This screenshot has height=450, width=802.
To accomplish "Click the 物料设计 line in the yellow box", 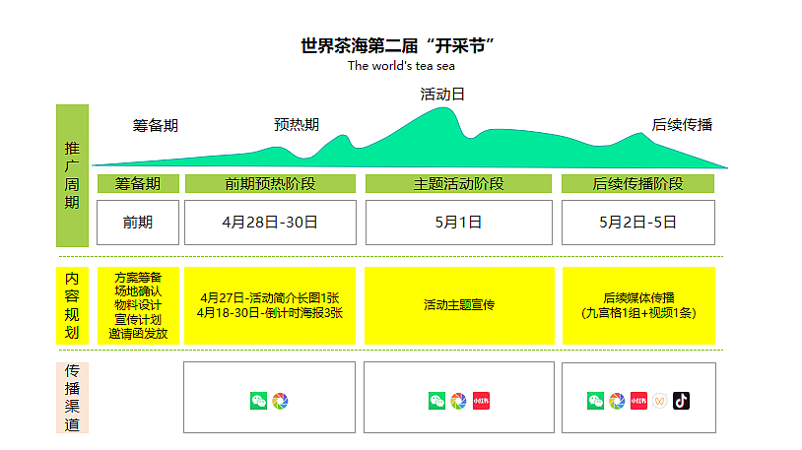I will click(138, 305).
